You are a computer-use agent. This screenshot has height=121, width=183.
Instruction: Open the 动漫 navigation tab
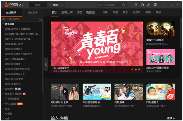coord(115,12)
